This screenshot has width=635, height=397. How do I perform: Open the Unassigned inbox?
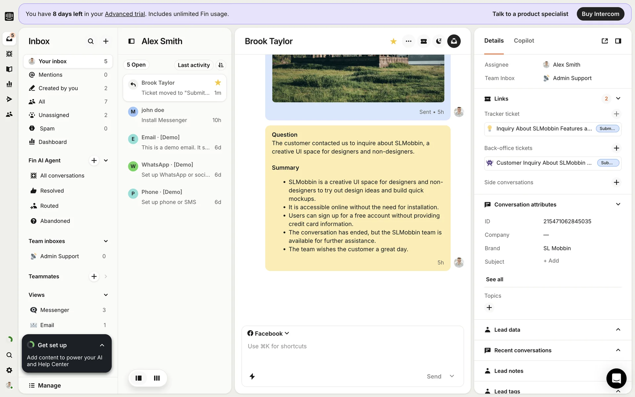[x=54, y=115]
